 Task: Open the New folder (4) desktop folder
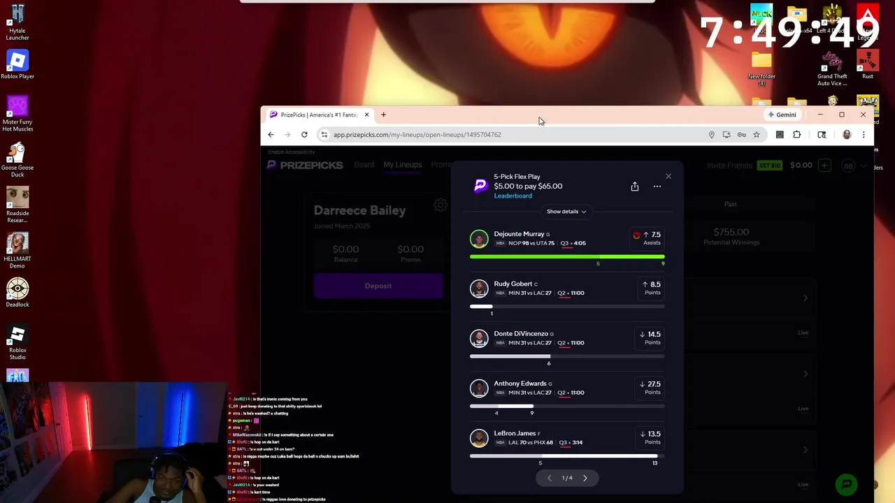point(761,68)
